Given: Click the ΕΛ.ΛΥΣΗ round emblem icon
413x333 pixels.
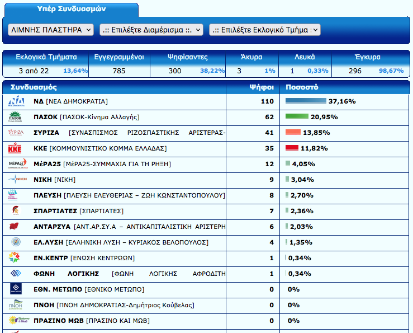Looking at the screenshot, I should tap(15, 242).
